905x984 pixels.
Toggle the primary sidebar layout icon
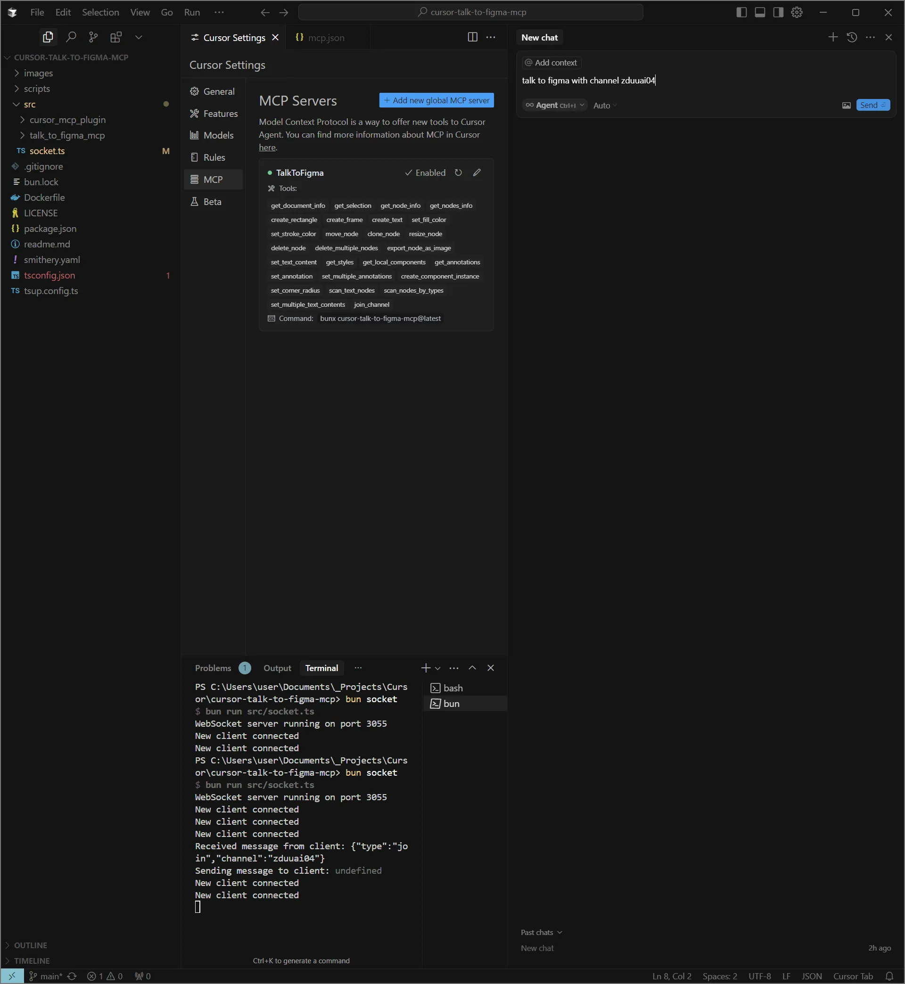pos(741,12)
